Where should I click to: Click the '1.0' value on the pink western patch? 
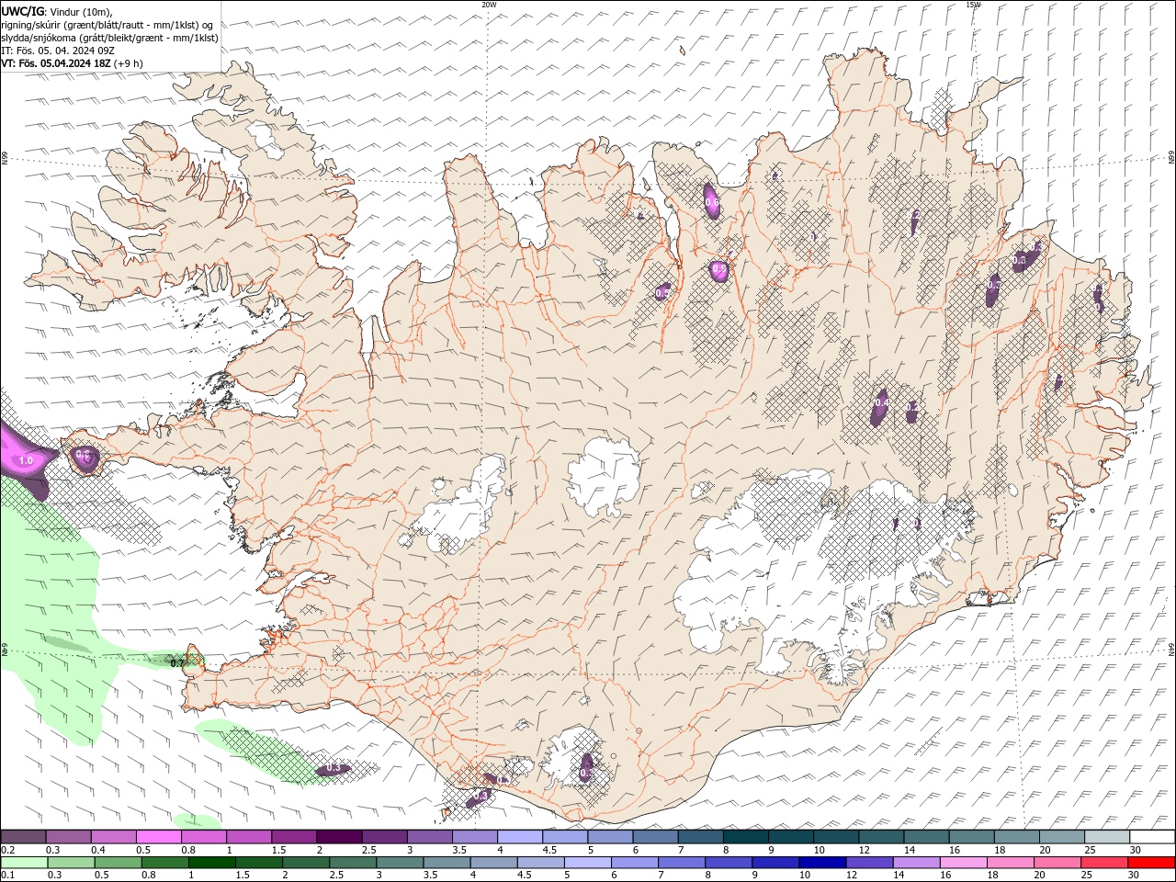point(26,460)
